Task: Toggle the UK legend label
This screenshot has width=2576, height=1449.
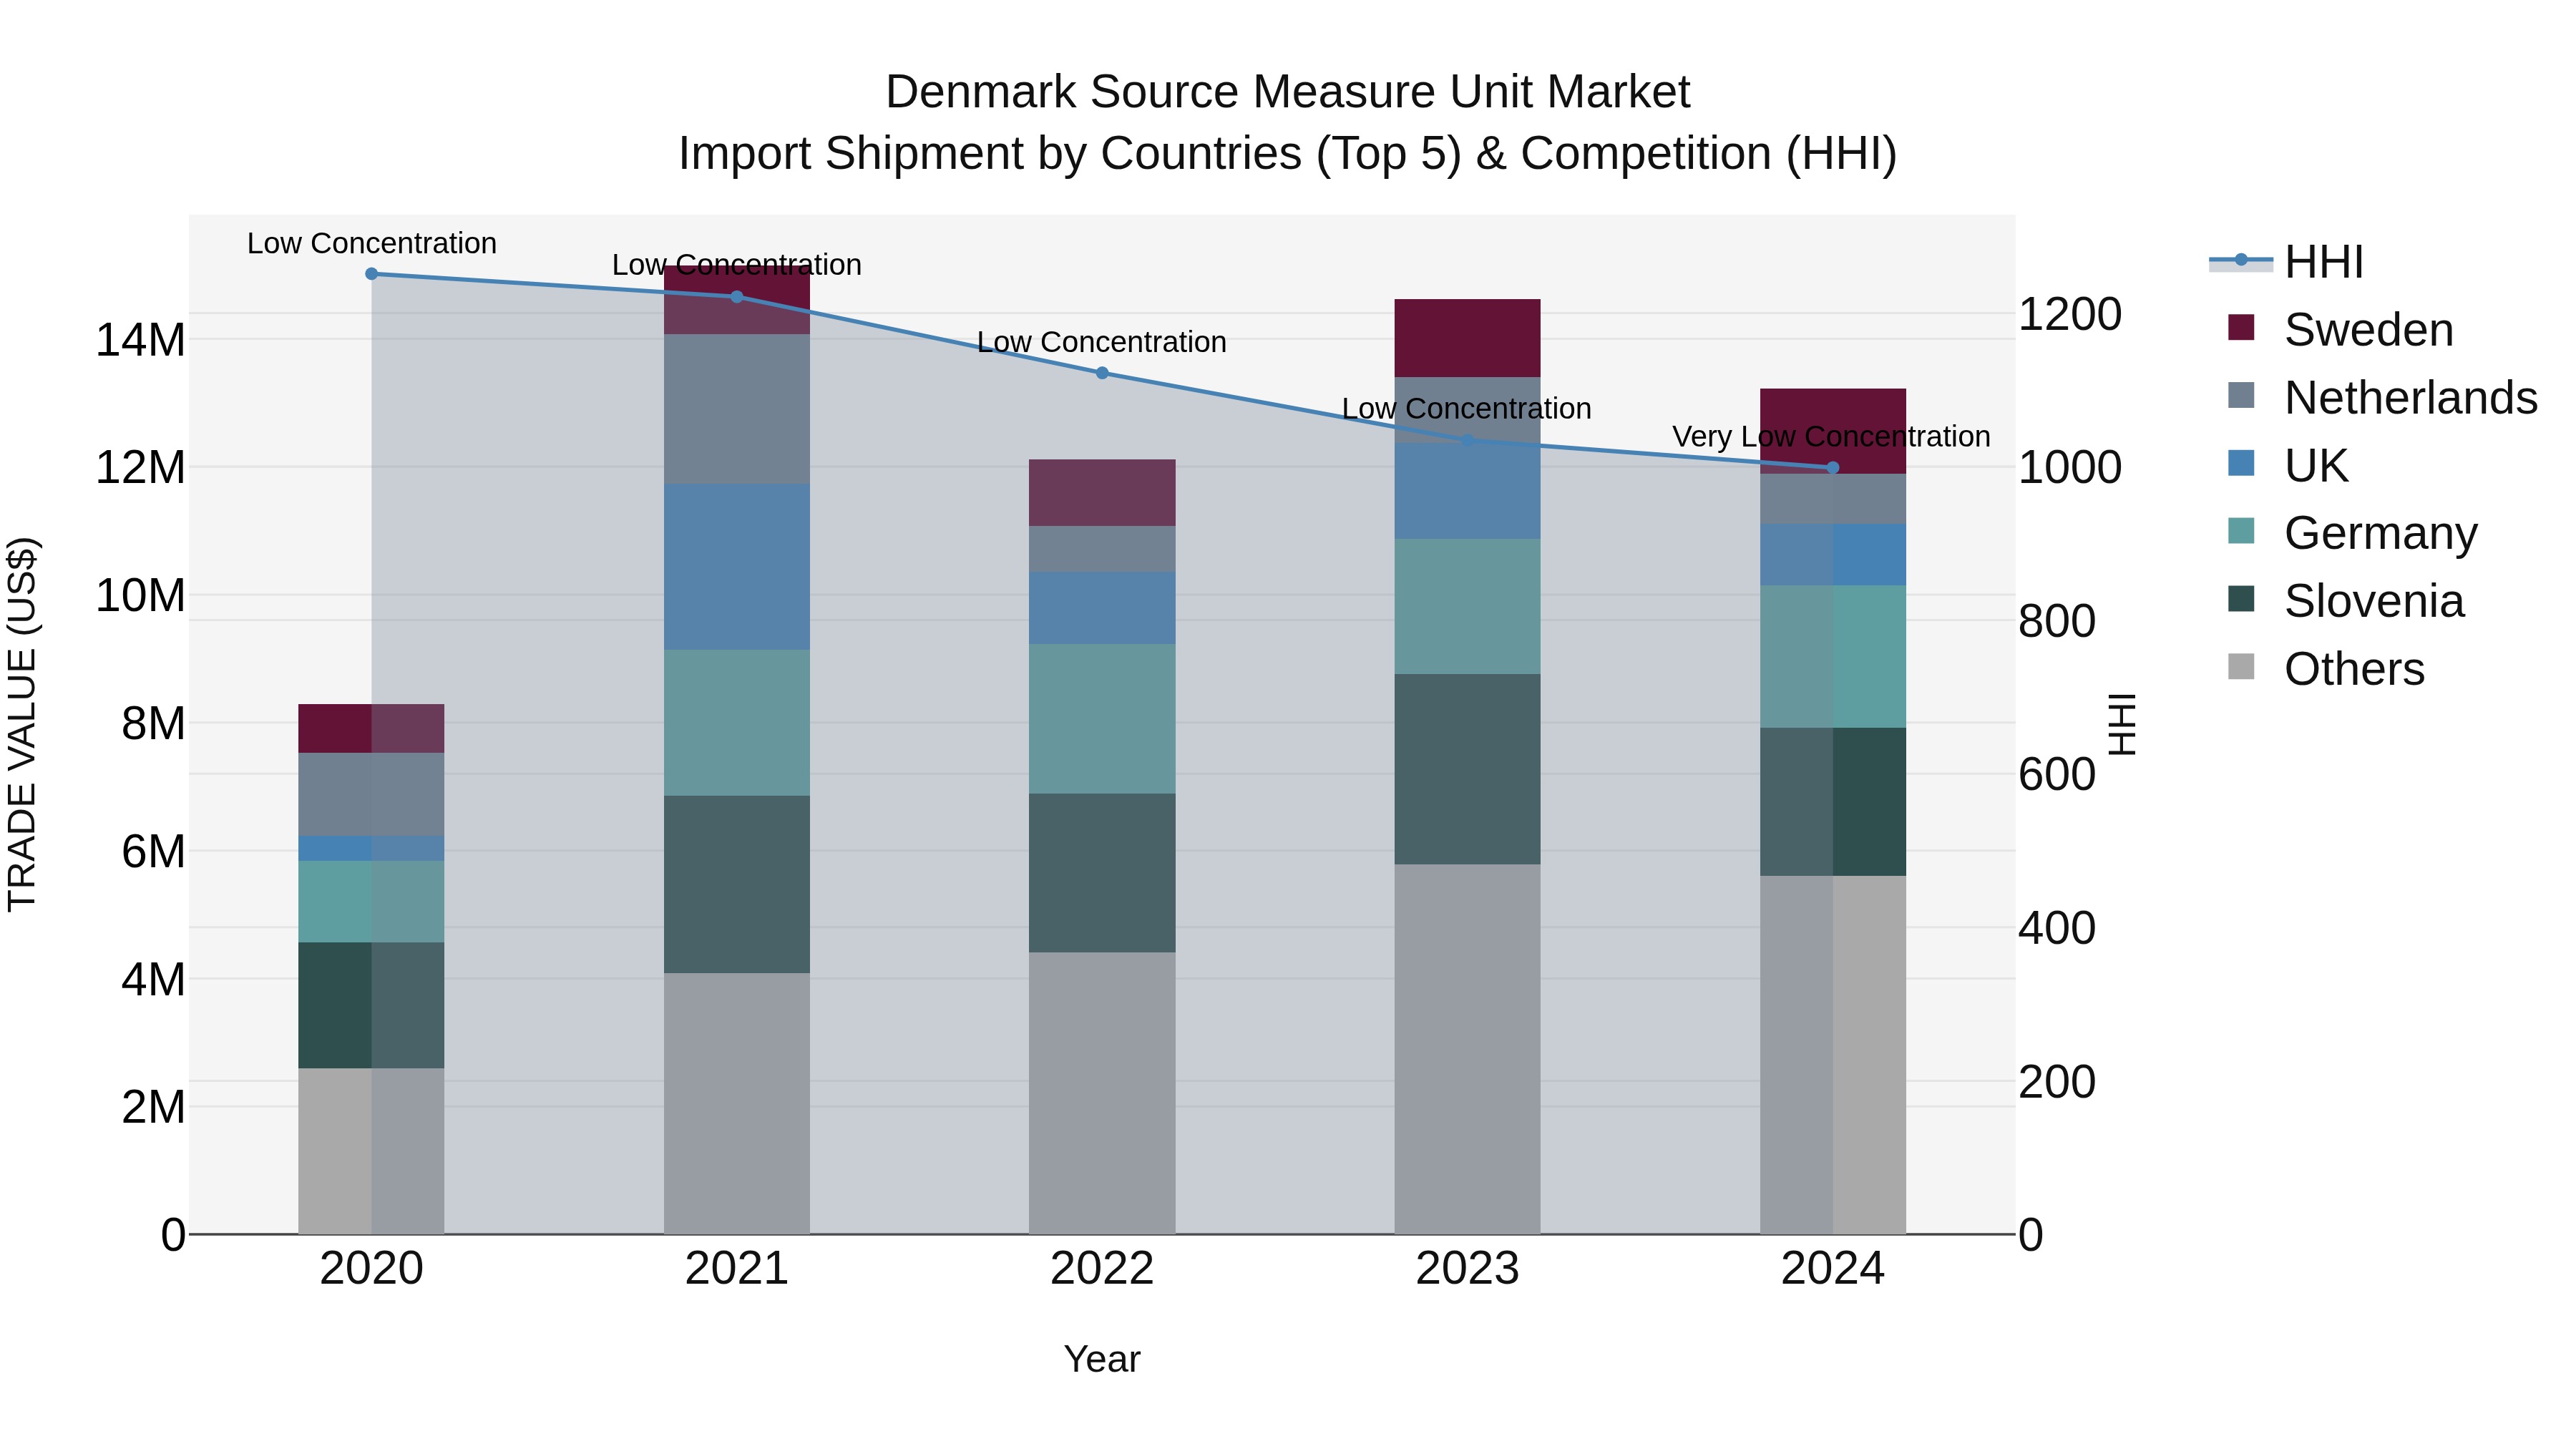Action: (2316, 466)
